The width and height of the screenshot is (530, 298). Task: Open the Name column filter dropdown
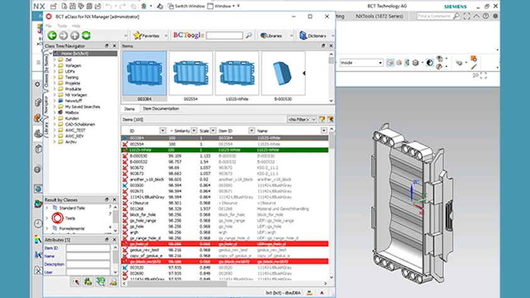pos(324,131)
